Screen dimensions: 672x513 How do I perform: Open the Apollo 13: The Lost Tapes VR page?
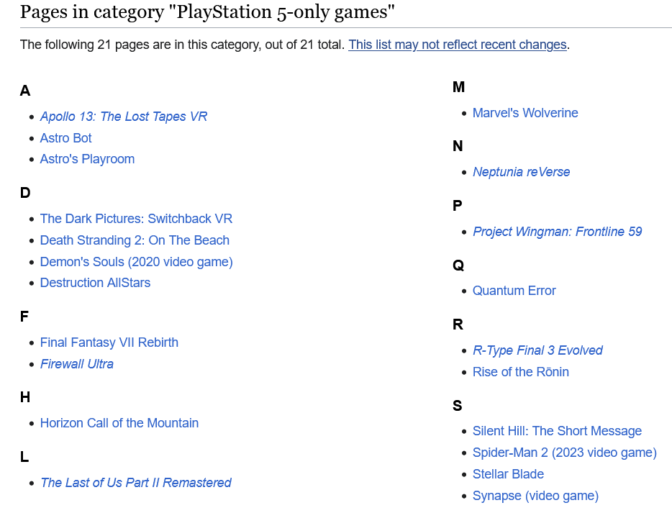[124, 117]
